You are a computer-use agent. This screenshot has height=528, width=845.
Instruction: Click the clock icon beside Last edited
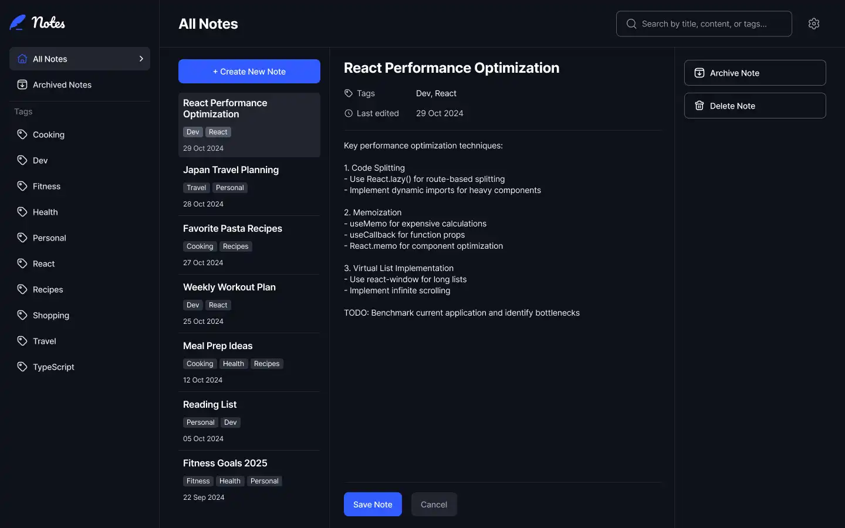(x=349, y=113)
